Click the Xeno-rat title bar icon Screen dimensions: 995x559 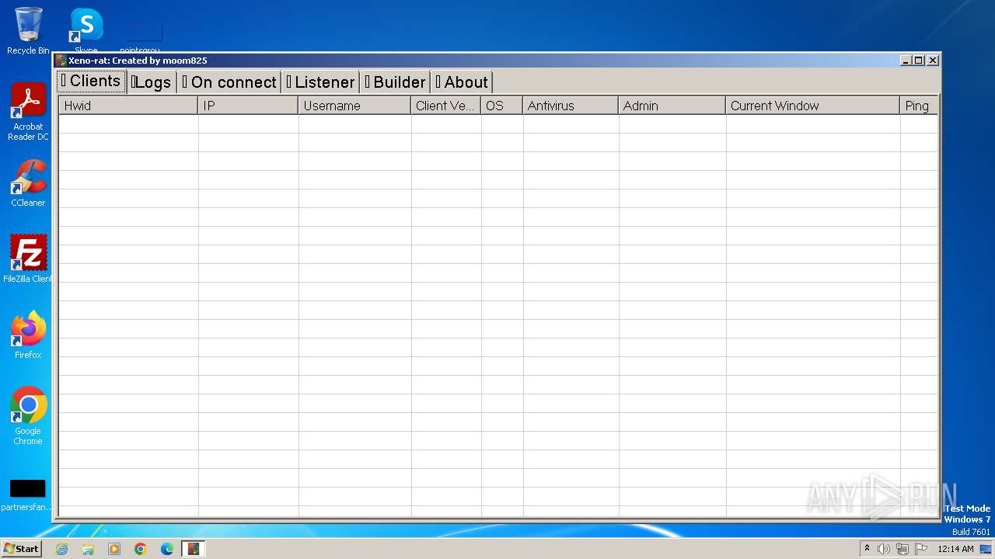[x=61, y=61]
